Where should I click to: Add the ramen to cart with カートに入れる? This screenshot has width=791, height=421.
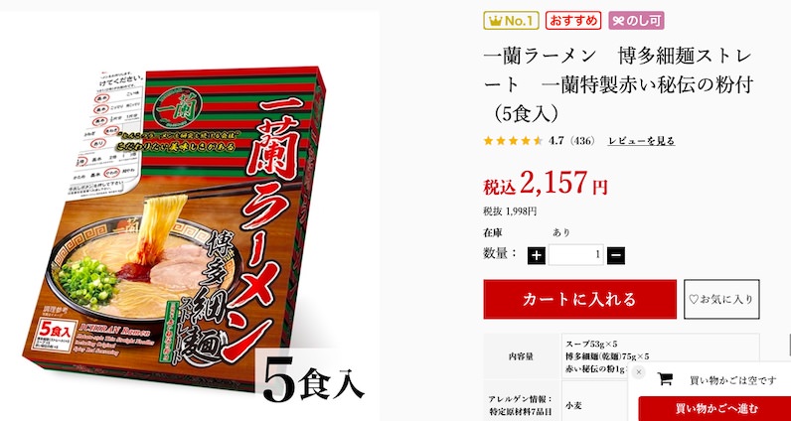point(579,300)
